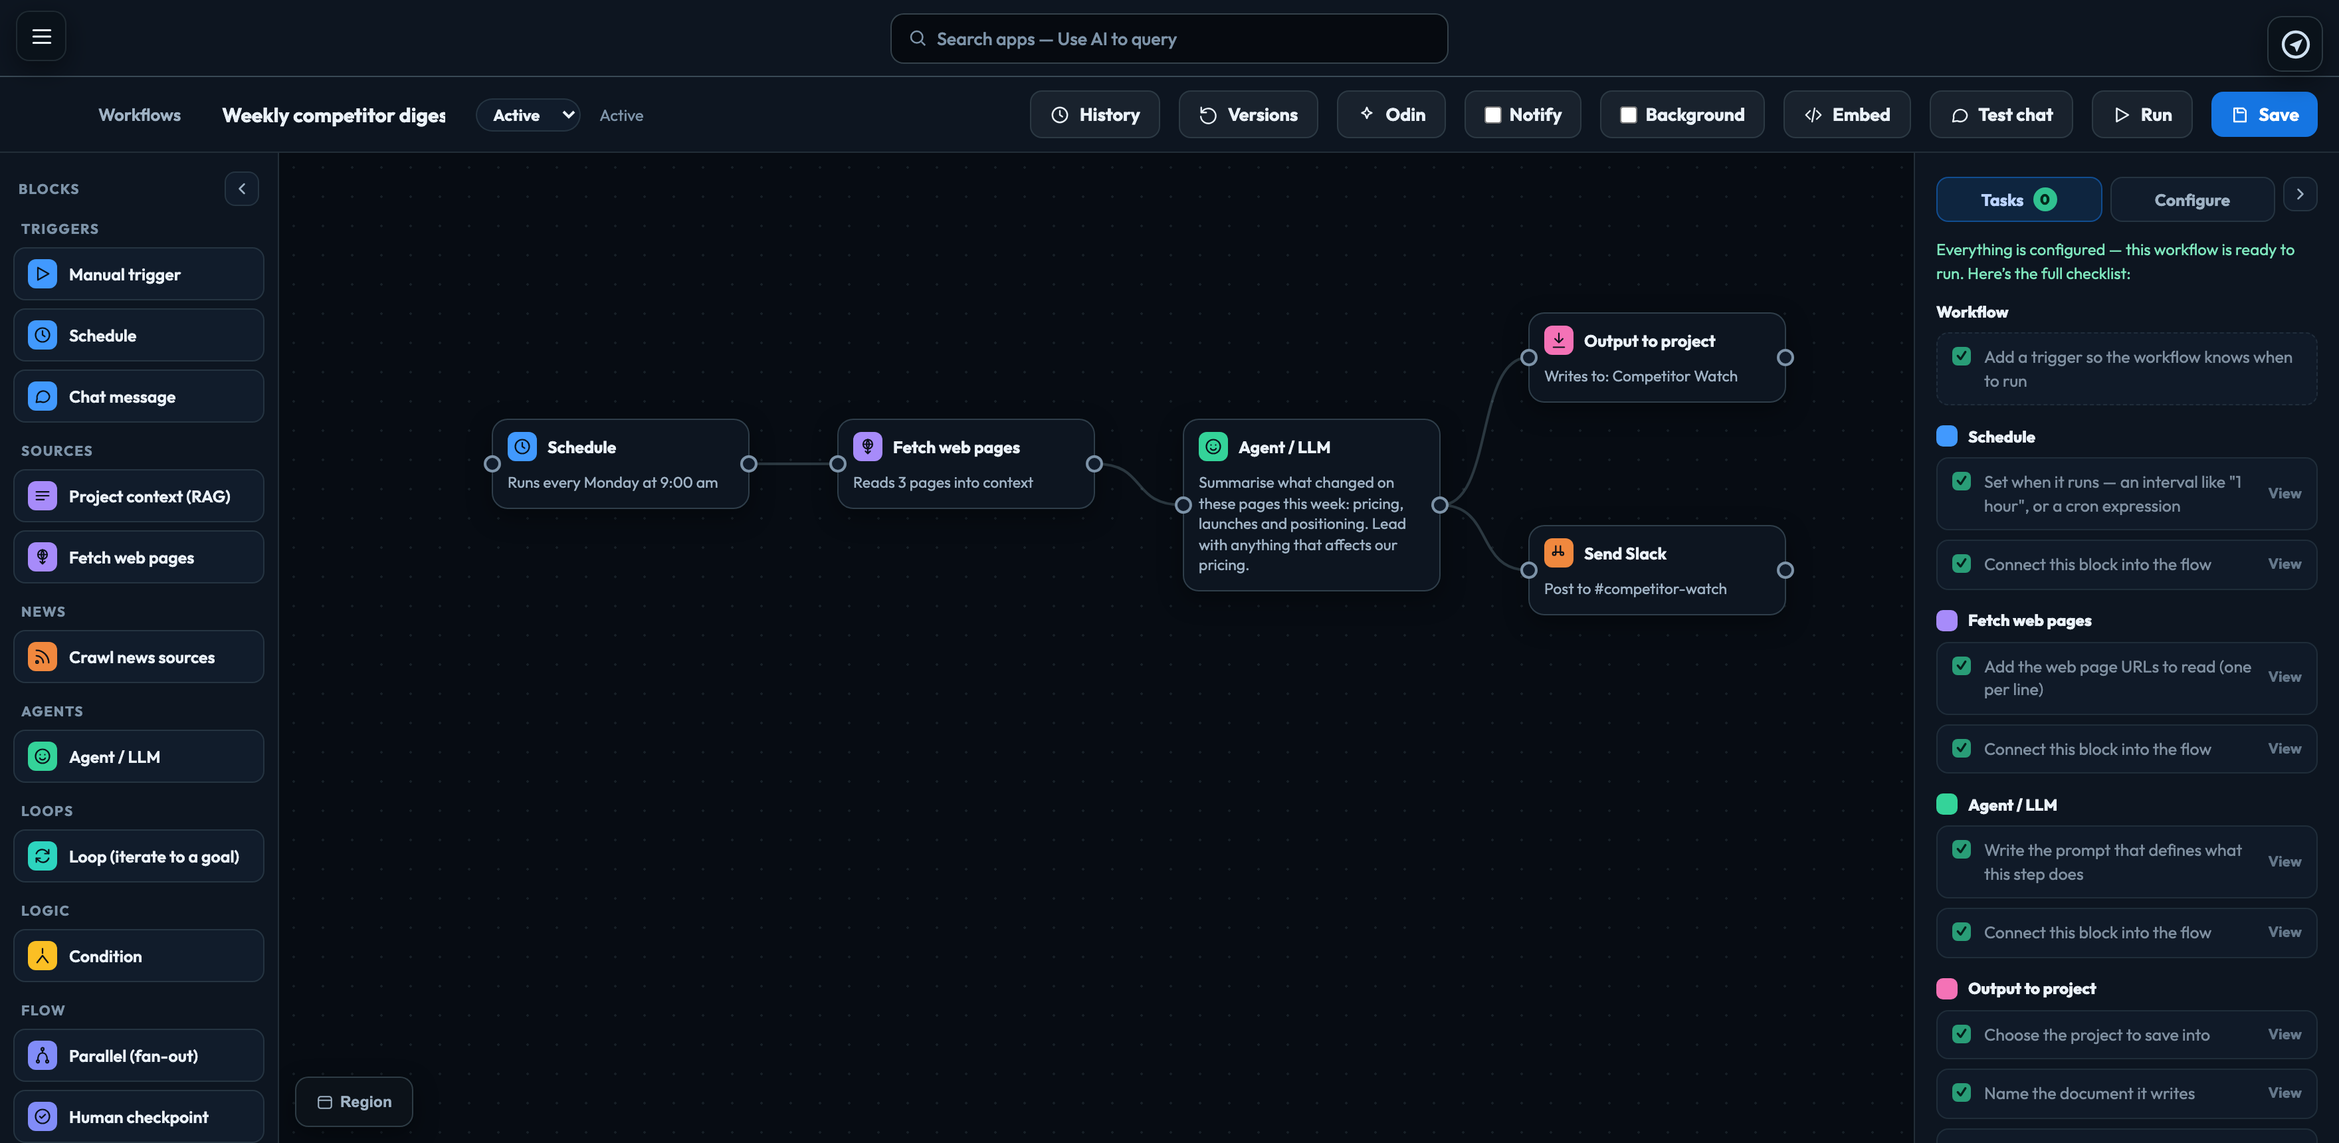The image size is (2339, 1143).
Task: Run the workflow
Action: 2142,114
